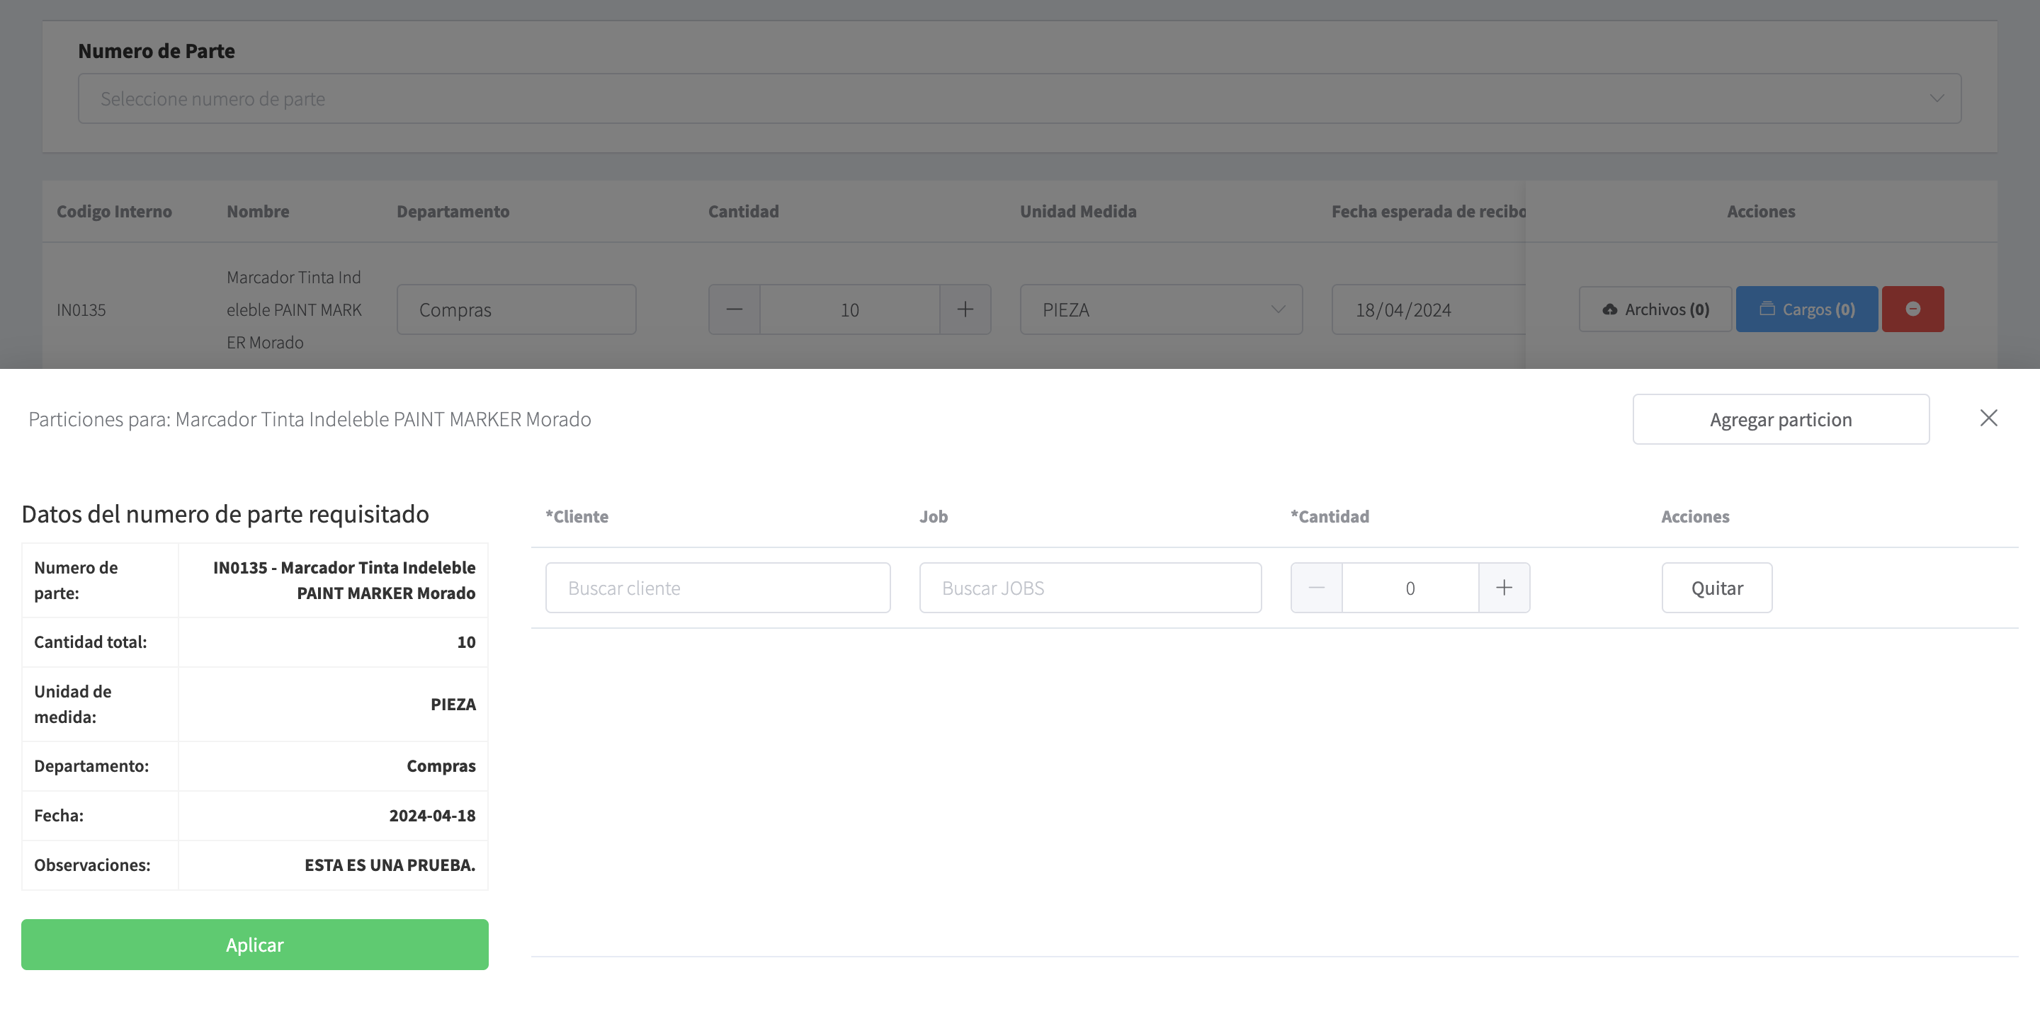2040x1031 pixels.
Task: Decrease partition Cantidad with the minus button
Action: (x=1315, y=588)
